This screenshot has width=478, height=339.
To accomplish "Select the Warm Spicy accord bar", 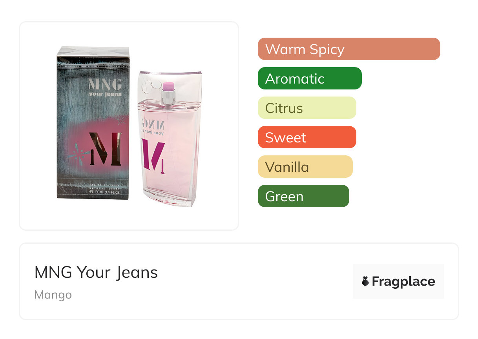I will click(349, 49).
